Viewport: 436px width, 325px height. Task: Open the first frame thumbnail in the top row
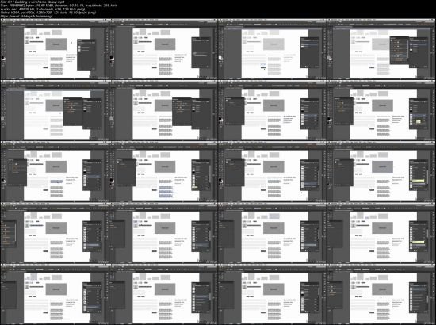(55, 49)
